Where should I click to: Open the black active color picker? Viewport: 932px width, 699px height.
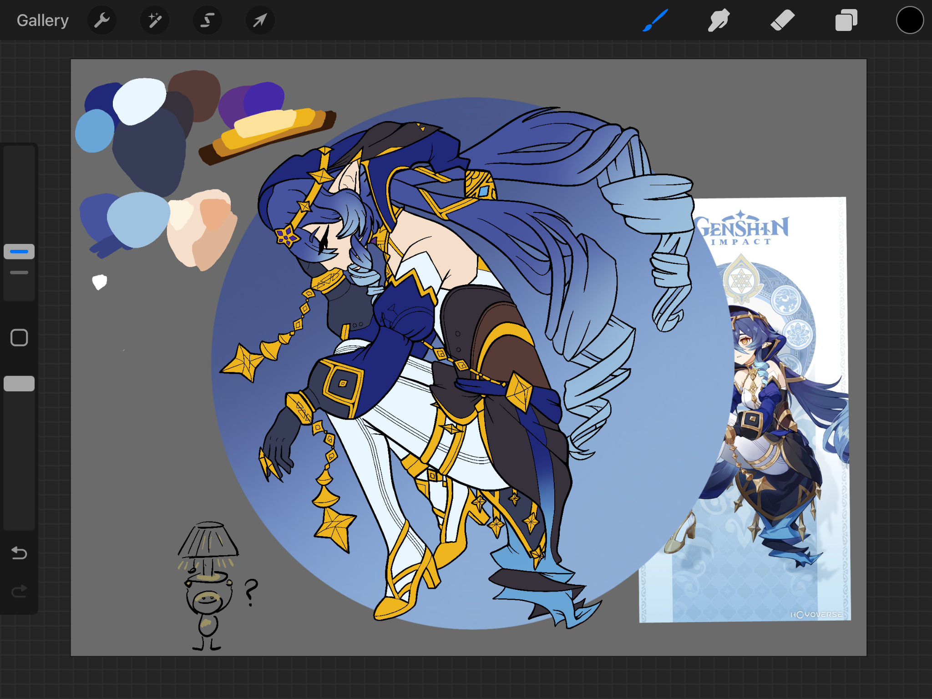910,20
